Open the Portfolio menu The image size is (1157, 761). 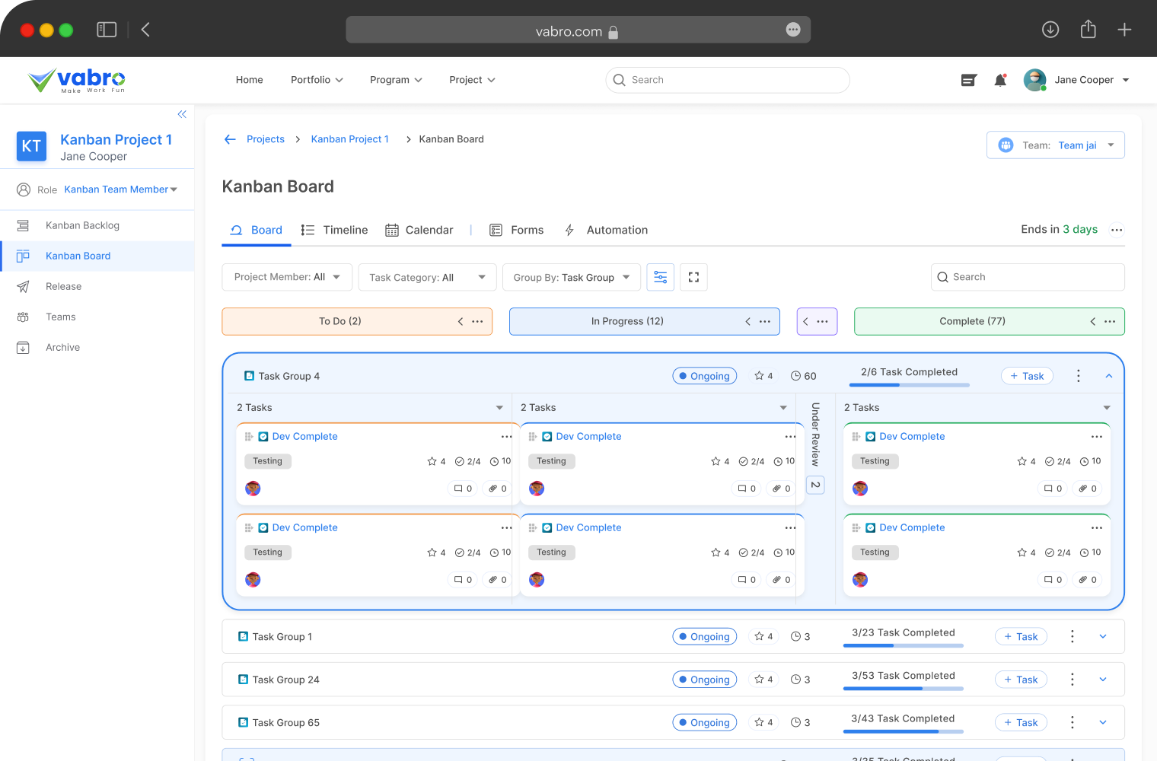click(x=317, y=80)
